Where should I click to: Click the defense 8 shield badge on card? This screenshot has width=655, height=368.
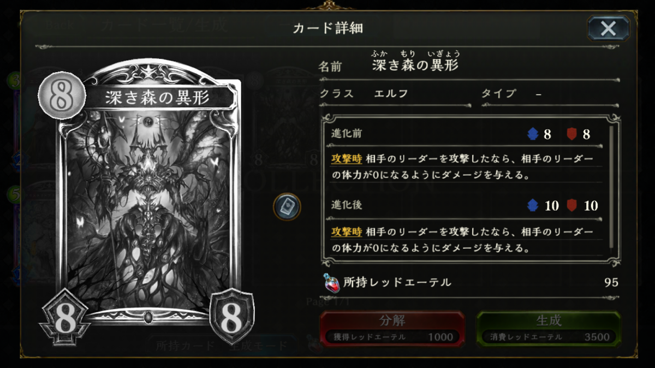click(231, 316)
